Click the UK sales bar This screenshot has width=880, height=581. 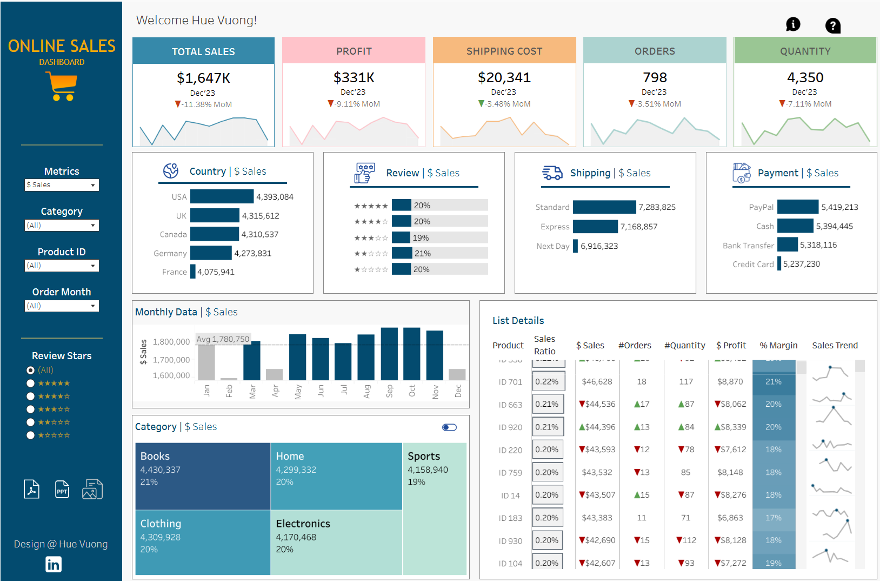click(215, 215)
